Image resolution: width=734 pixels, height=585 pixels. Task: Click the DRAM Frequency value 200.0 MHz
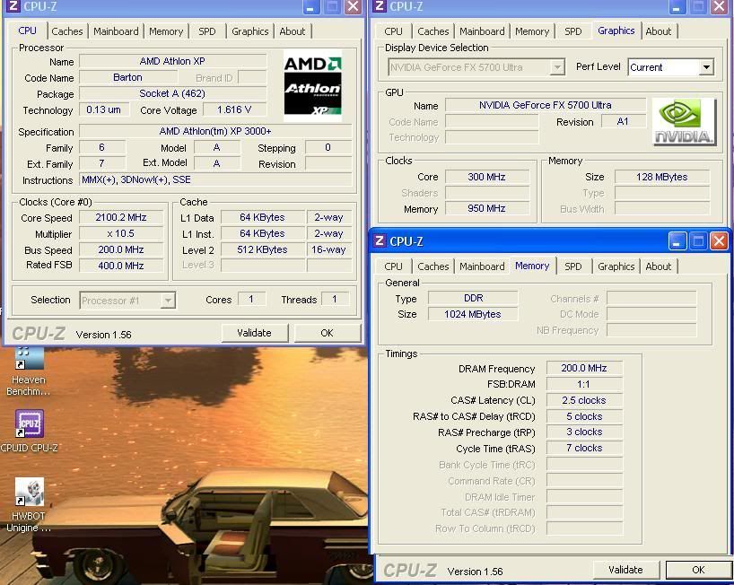point(584,368)
